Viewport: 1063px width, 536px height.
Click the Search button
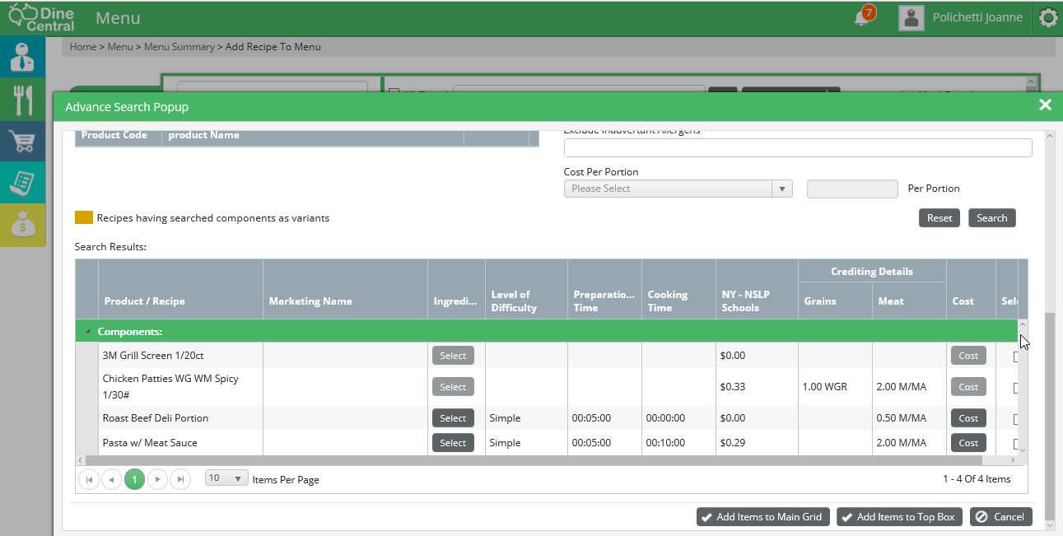pos(991,218)
